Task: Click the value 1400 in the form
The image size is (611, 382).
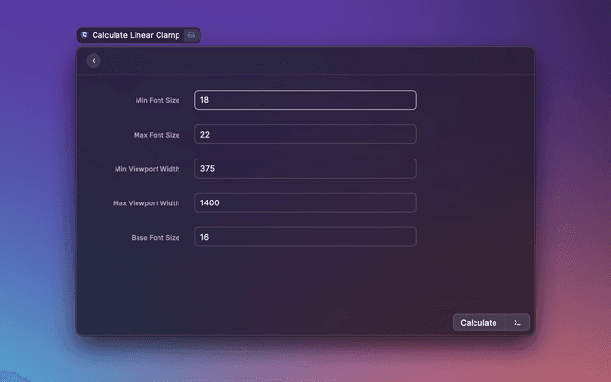Action: pos(210,203)
